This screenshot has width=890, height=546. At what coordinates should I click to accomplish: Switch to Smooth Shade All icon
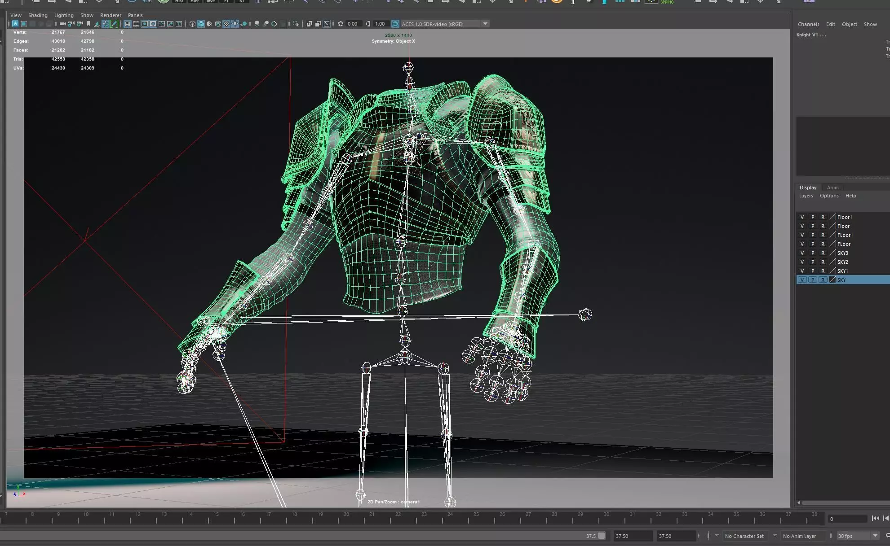coord(201,24)
